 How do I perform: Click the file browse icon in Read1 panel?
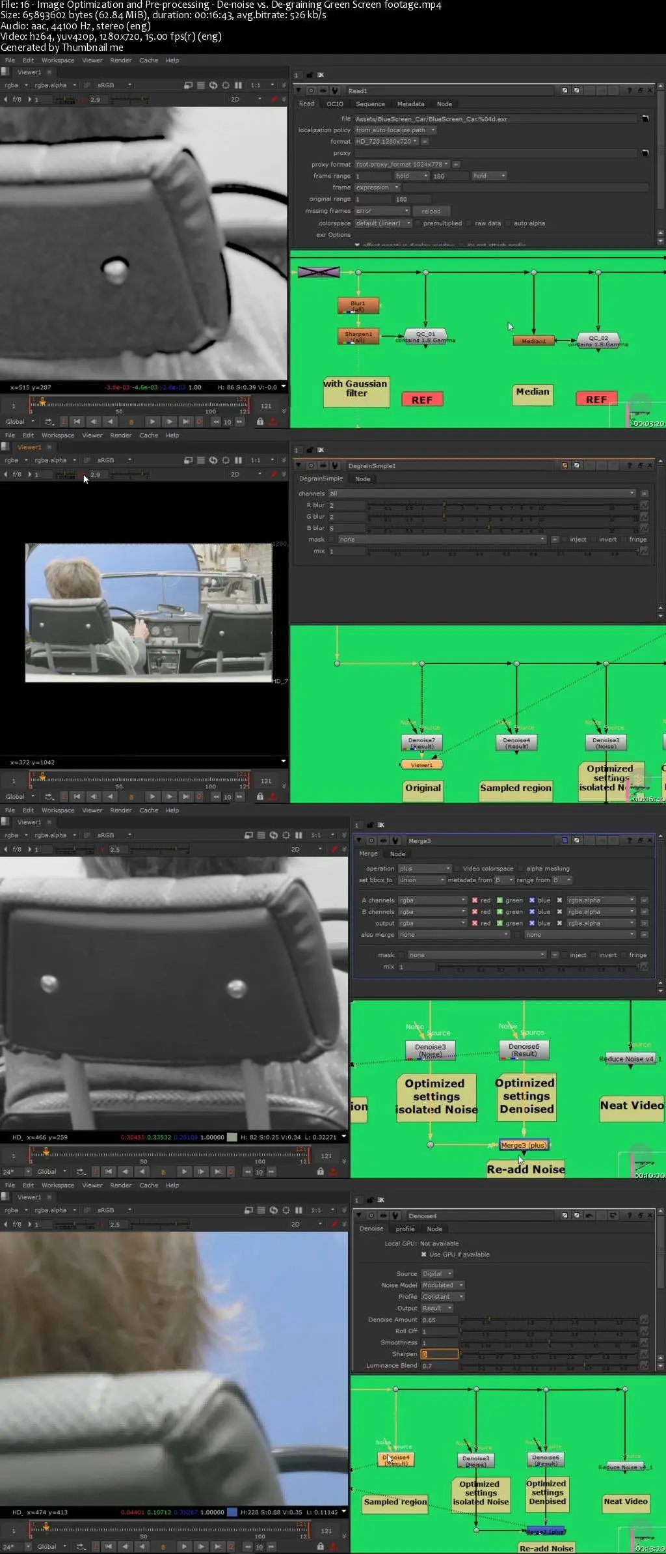pyautogui.click(x=645, y=118)
